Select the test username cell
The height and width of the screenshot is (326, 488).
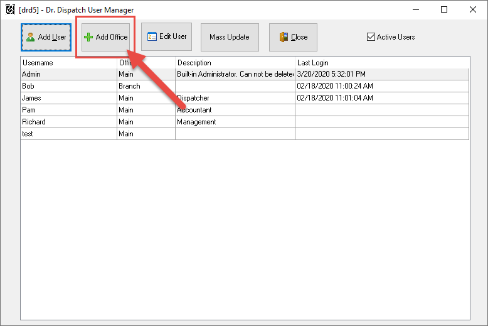(68, 134)
